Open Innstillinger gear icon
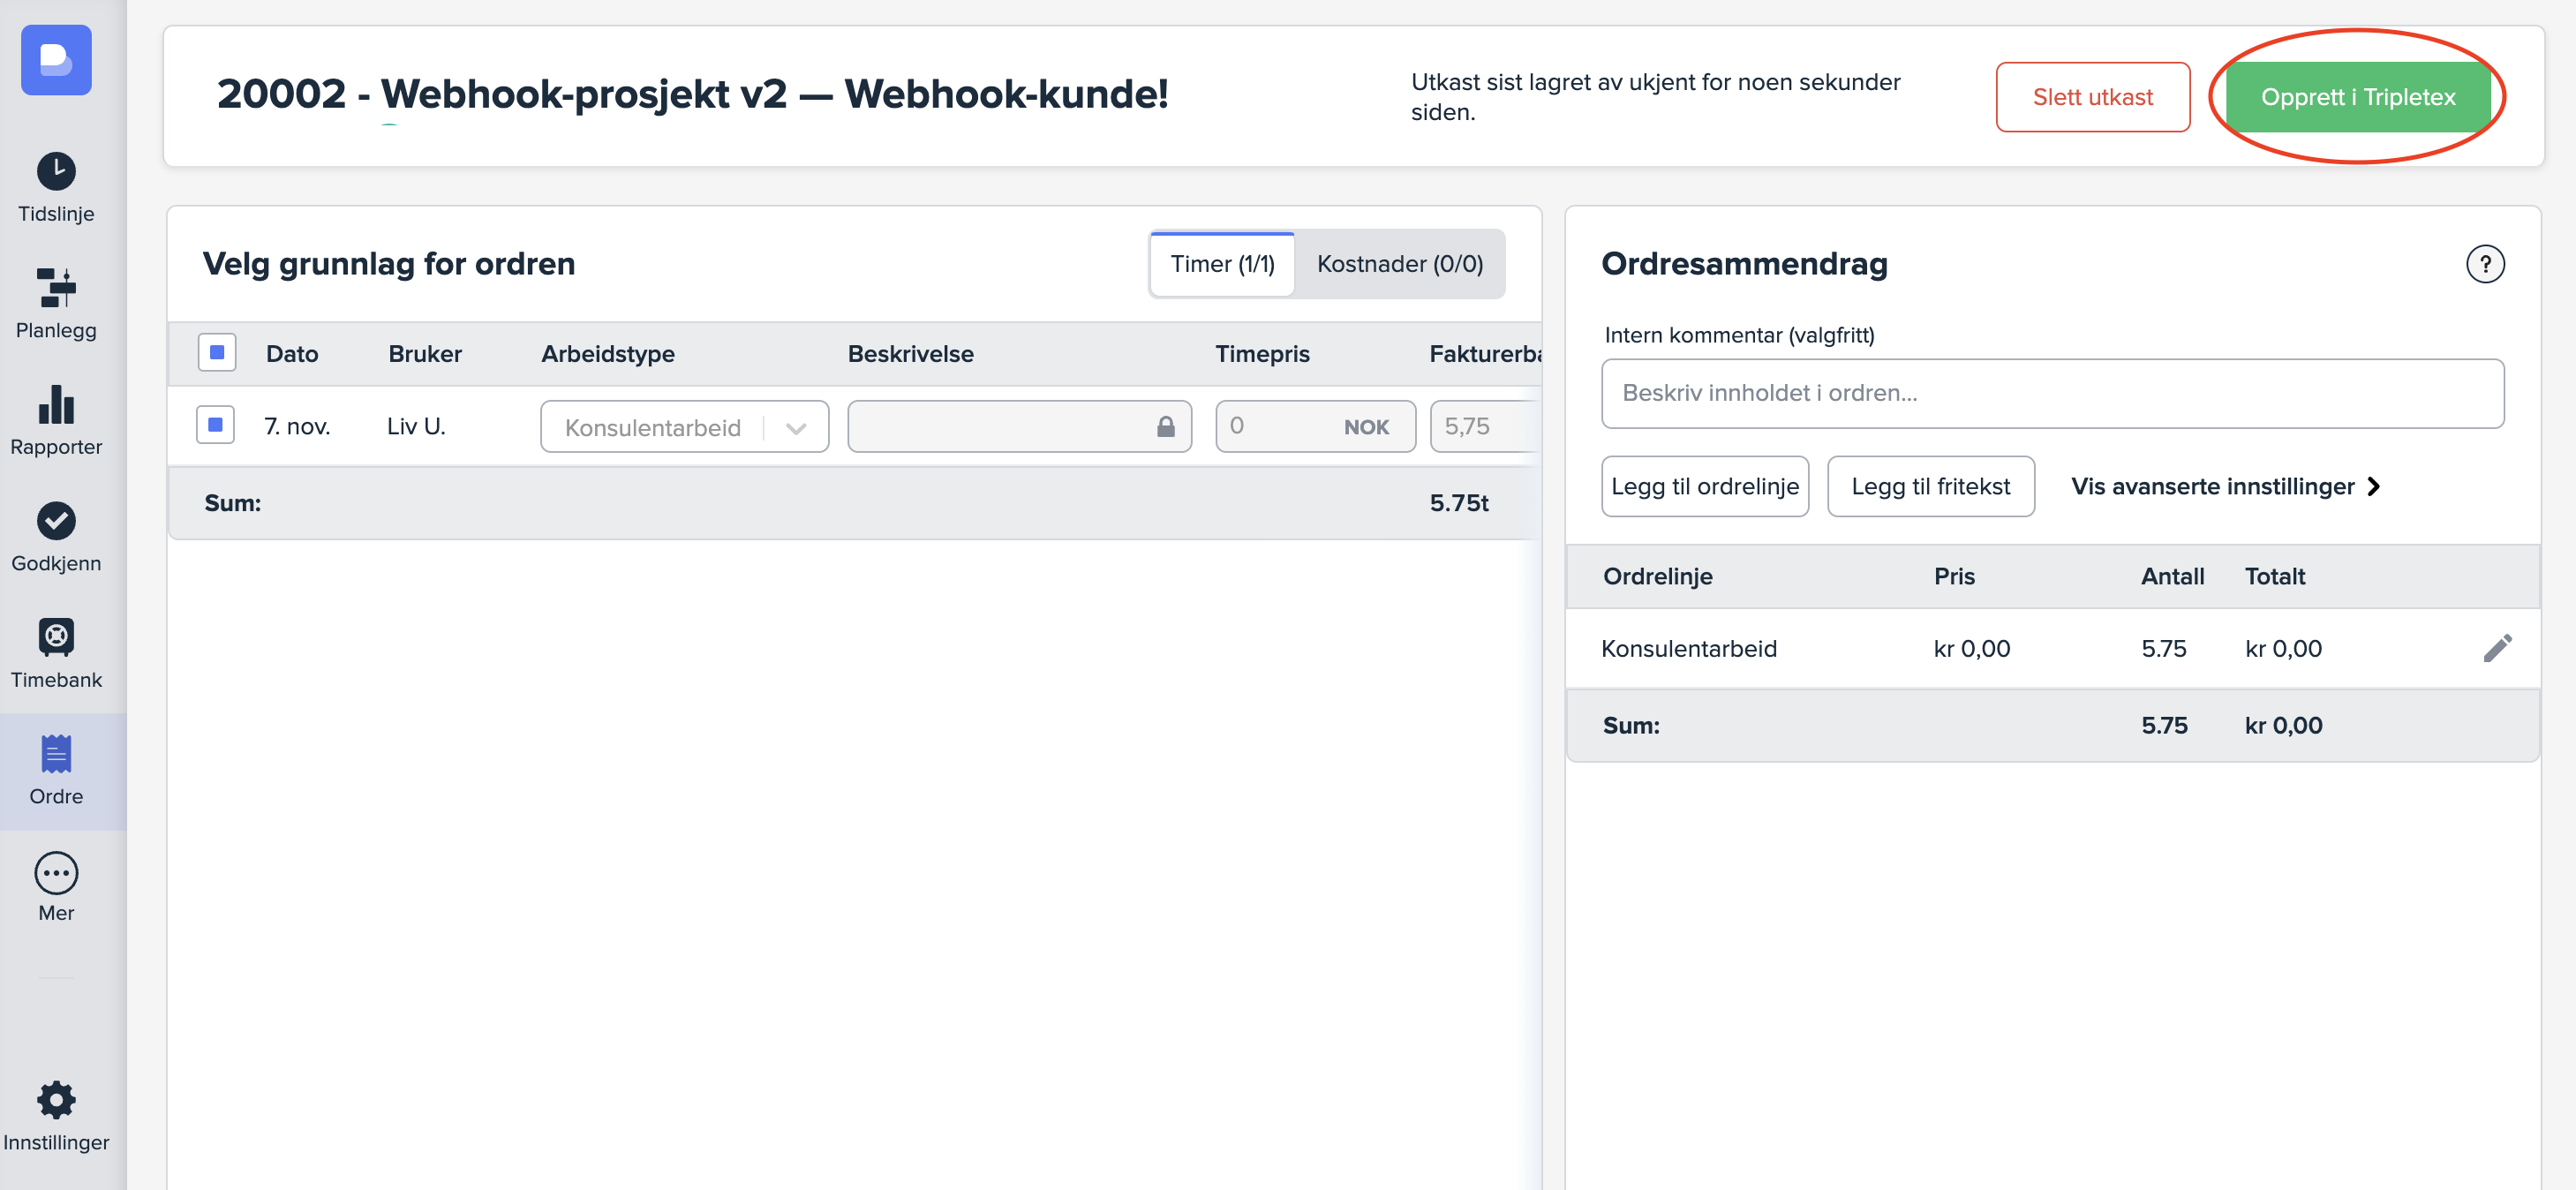The height and width of the screenshot is (1190, 2576). (x=56, y=1100)
